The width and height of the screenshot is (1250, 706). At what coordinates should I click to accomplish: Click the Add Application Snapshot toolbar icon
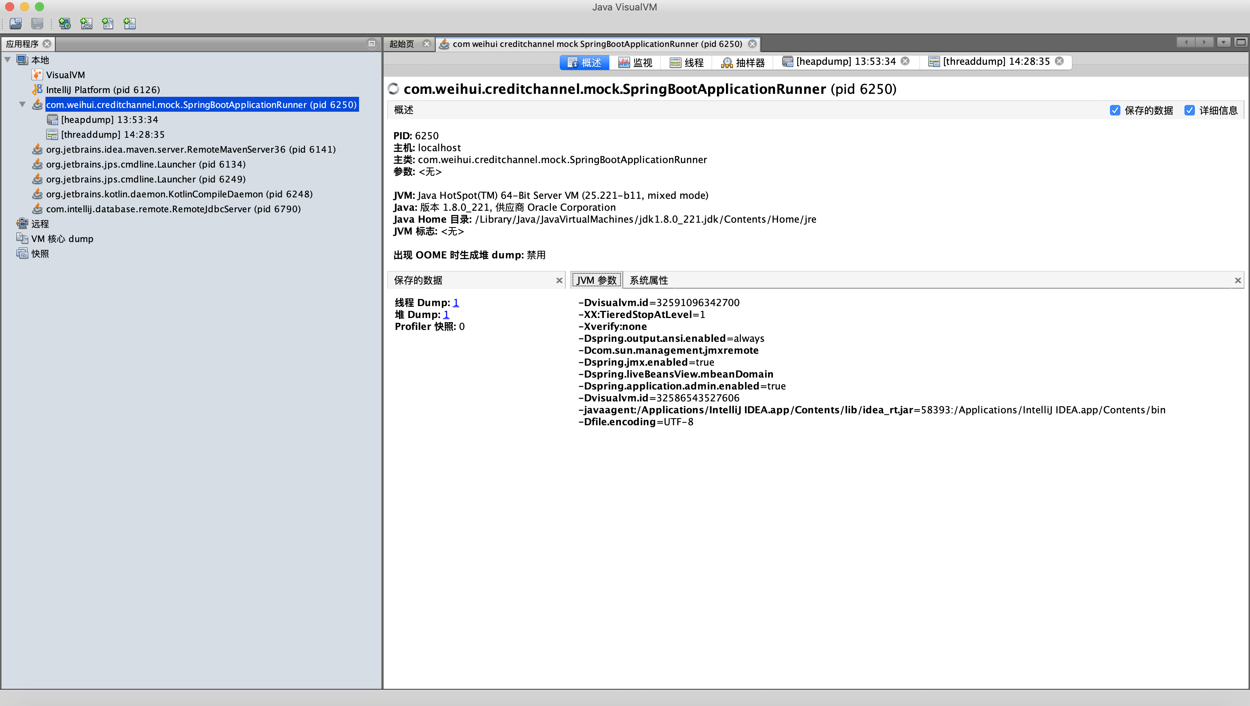coord(130,23)
